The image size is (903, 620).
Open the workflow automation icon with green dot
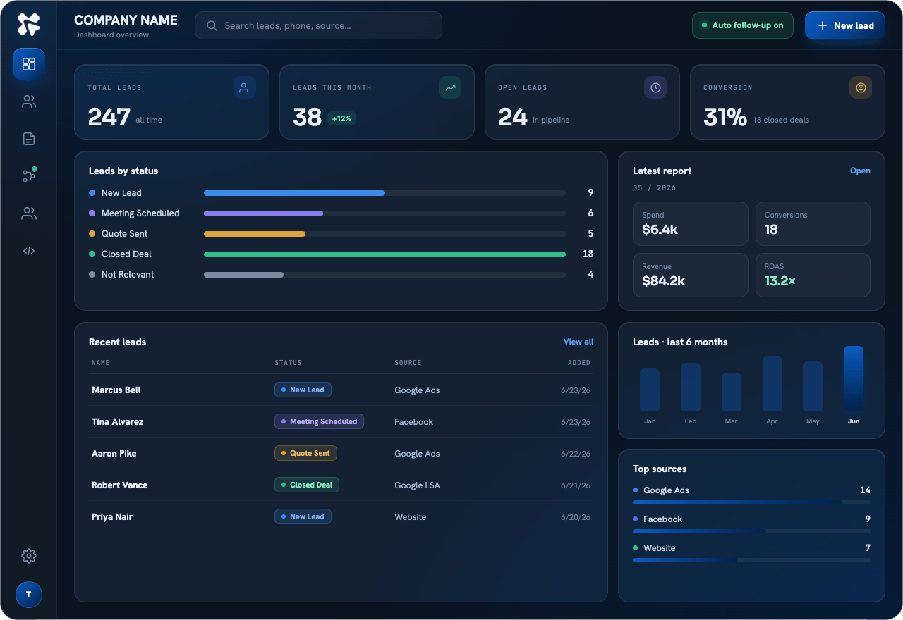click(29, 176)
